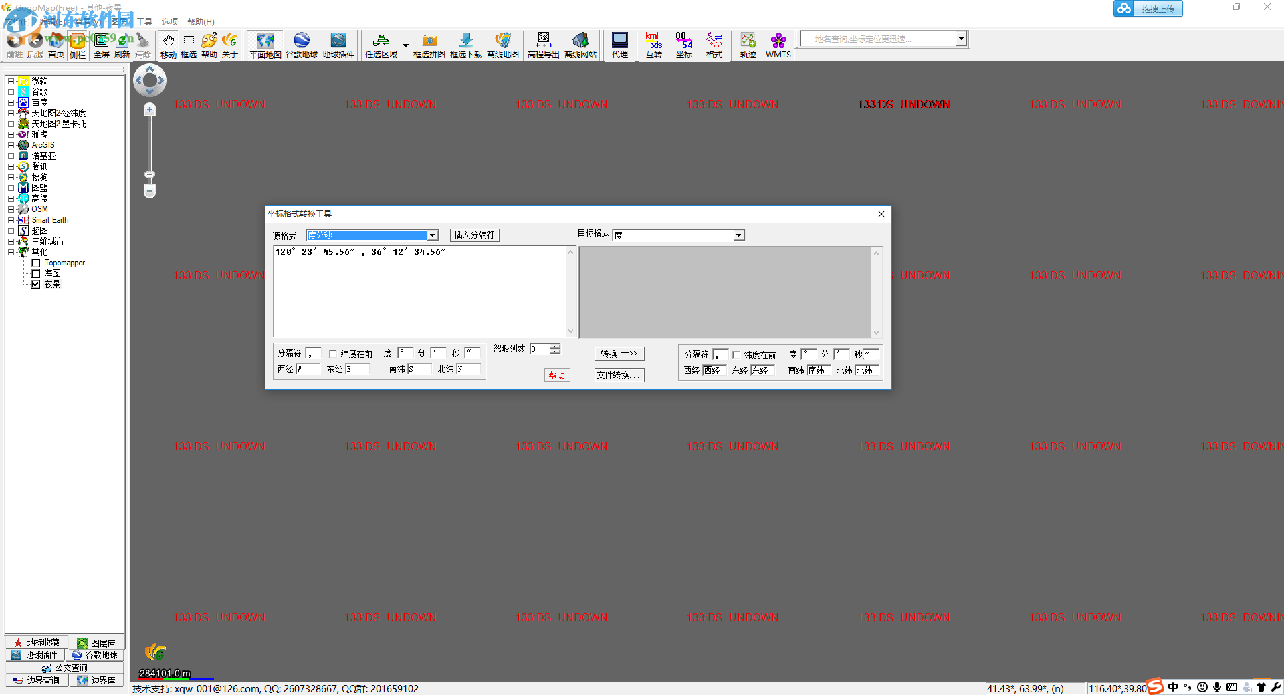Select the OSM tree item

click(39, 209)
